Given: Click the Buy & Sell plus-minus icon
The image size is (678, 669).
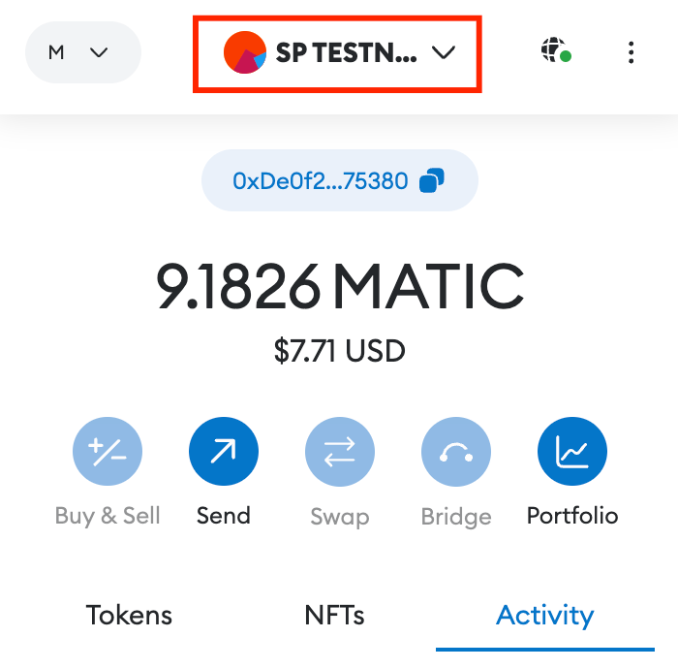Looking at the screenshot, I should pyautogui.click(x=108, y=451).
